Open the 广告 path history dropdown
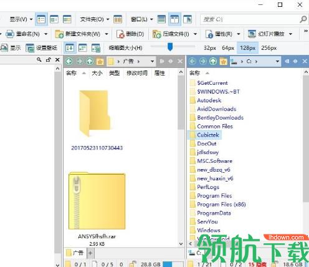This screenshot has height=267, width=309. click(x=152, y=61)
